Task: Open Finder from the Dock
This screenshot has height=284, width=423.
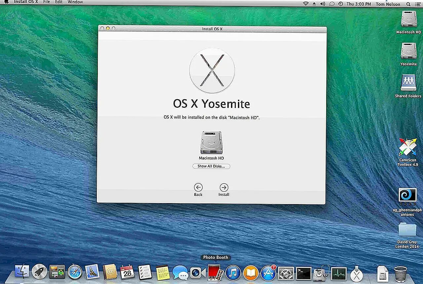Action: (x=22, y=272)
